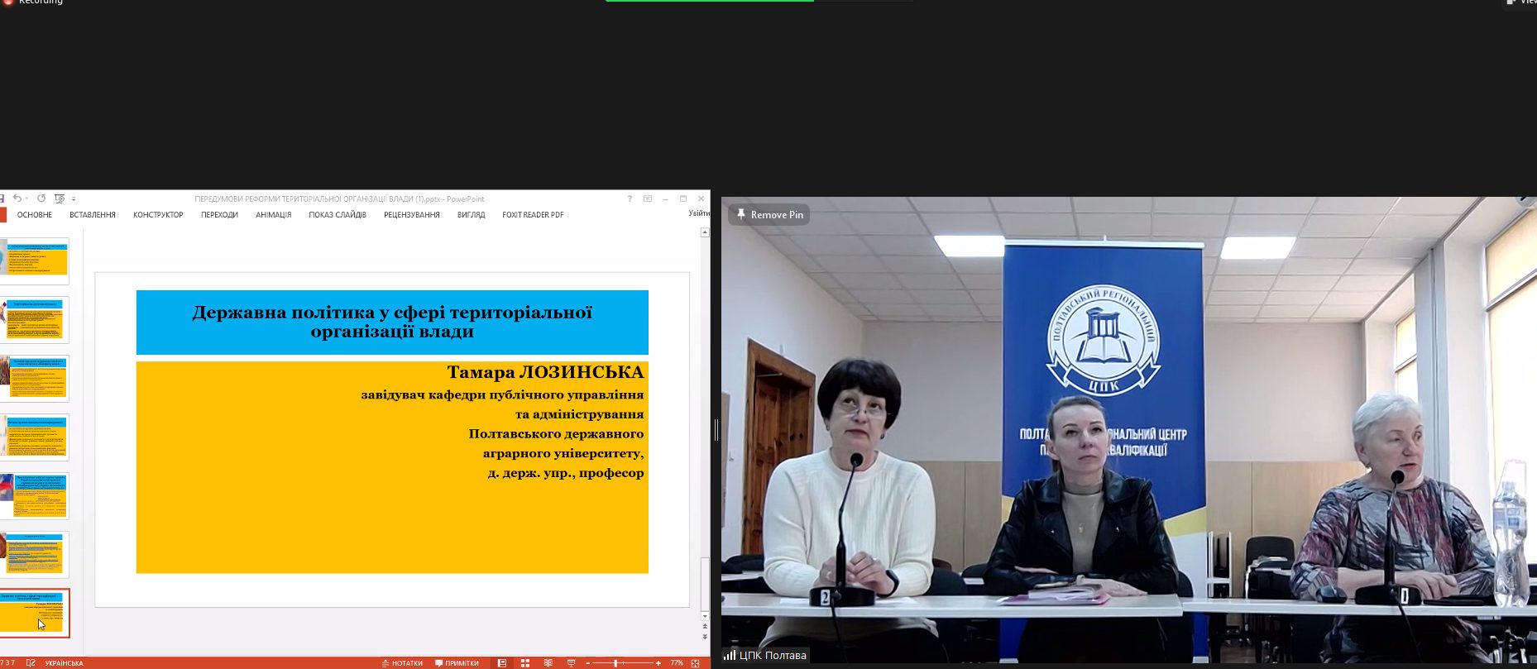Select the sixth visible slide thumbnail
The width and height of the screenshot is (1537, 669).
pos(35,555)
